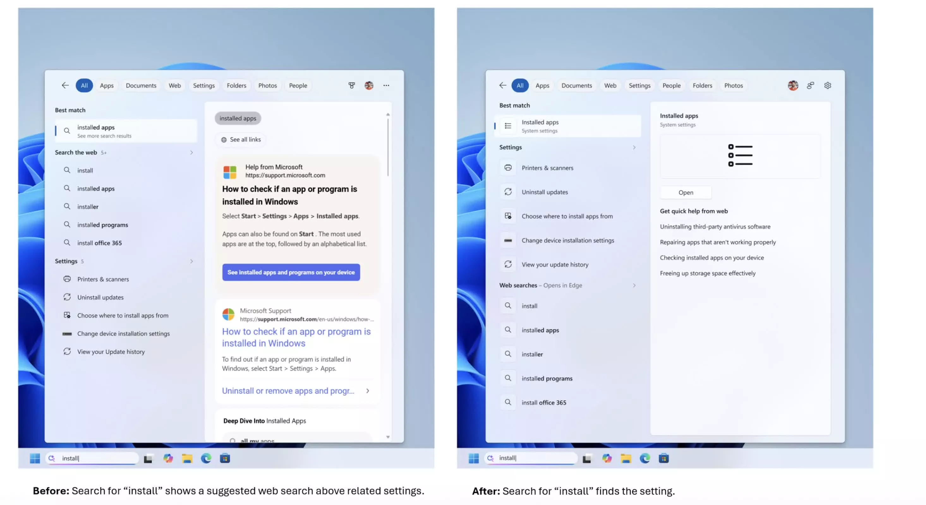Click profile avatar in Before panel header
The height and width of the screenshot is (505, 926).
click(x=369, y=86)
